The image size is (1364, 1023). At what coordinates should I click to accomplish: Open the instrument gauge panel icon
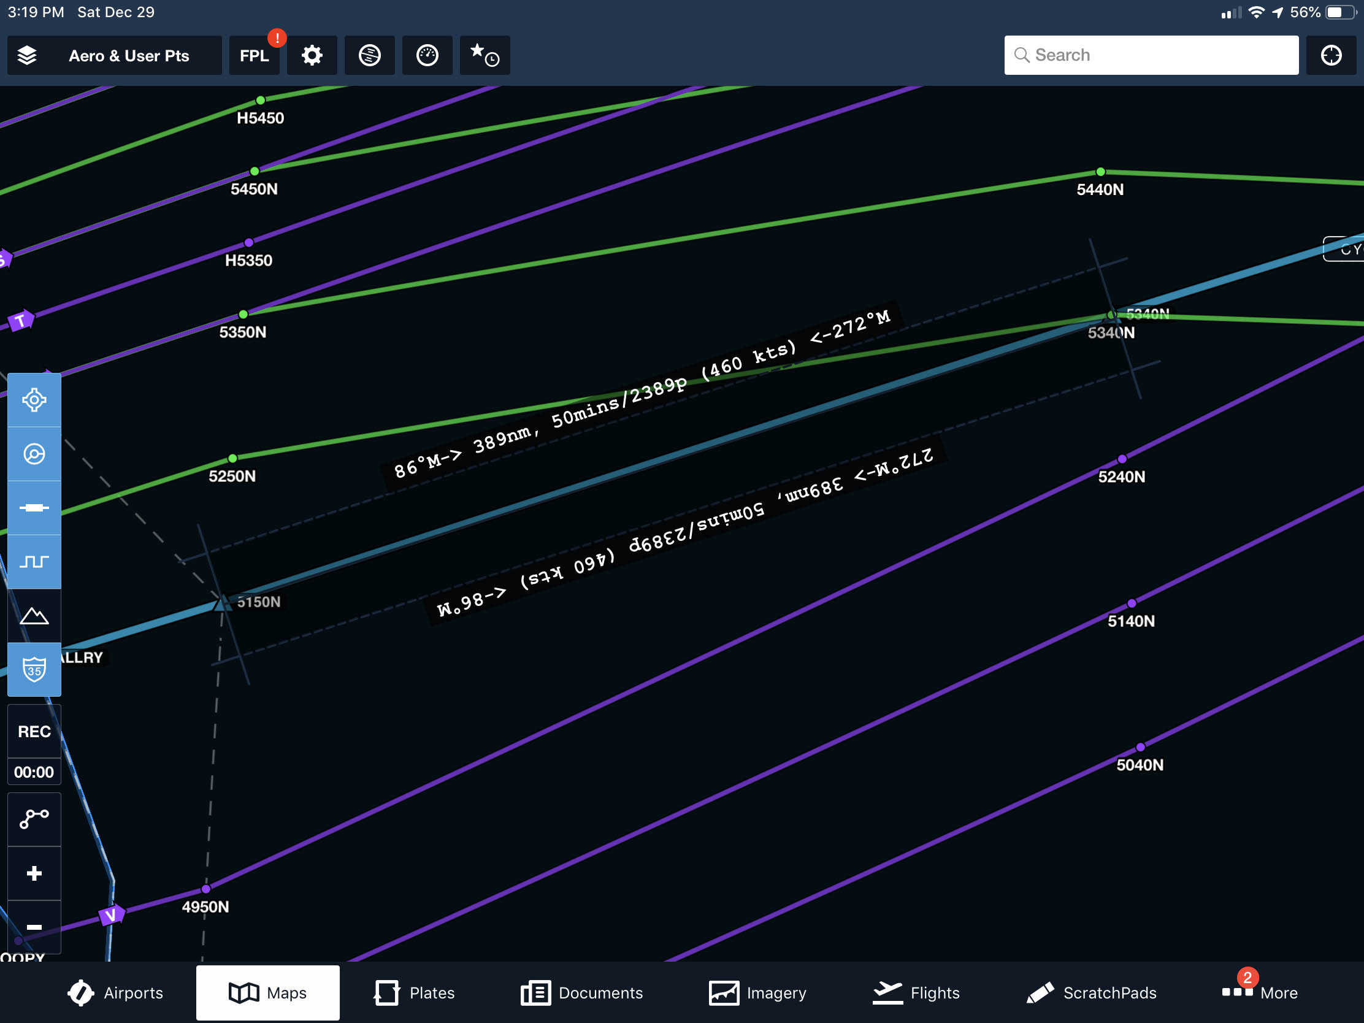click(x=427, y=55)
